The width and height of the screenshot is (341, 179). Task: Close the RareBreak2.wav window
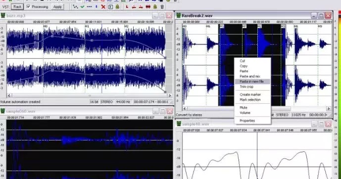click(328, 15)
